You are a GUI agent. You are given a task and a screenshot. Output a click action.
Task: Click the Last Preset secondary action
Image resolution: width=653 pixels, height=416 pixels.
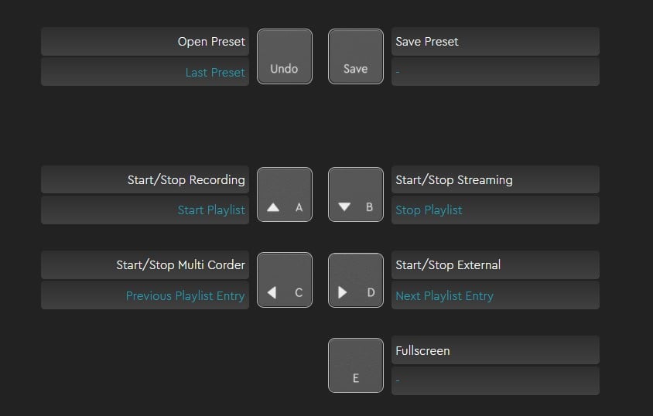click(145, 73)
